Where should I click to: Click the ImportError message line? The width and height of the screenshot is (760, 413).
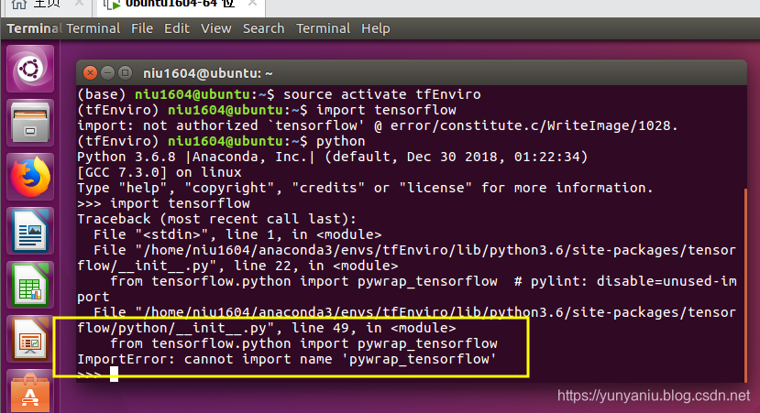coord(286,359)
